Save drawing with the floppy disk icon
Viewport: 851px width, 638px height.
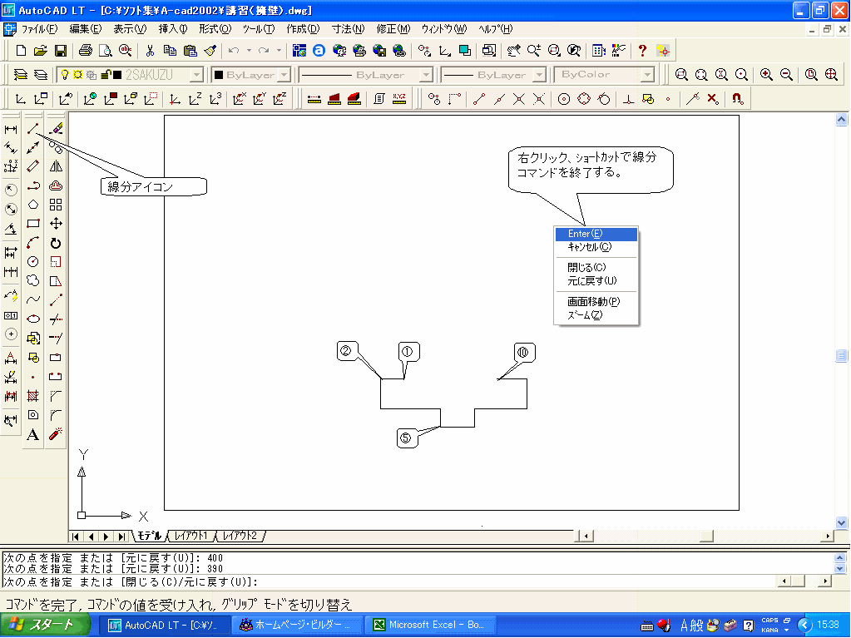(61, 51)
